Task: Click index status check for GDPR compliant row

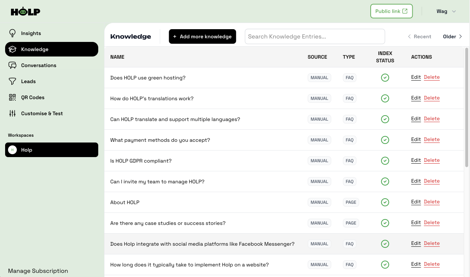Action: click(385, 161)
